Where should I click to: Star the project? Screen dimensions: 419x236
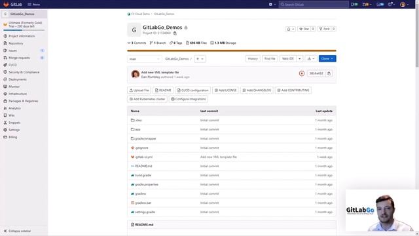(304, 29)
